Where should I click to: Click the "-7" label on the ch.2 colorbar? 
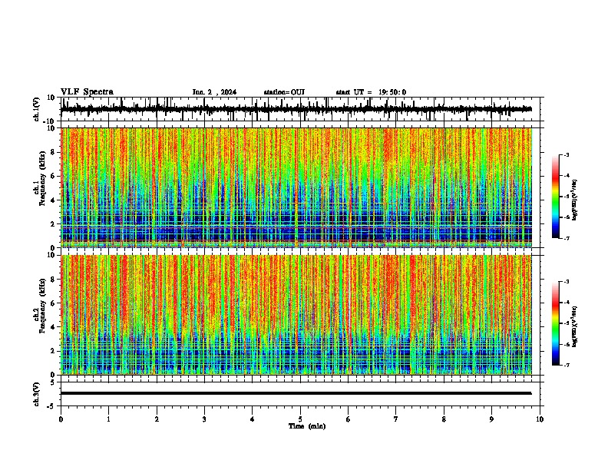[x=567, y=366]
